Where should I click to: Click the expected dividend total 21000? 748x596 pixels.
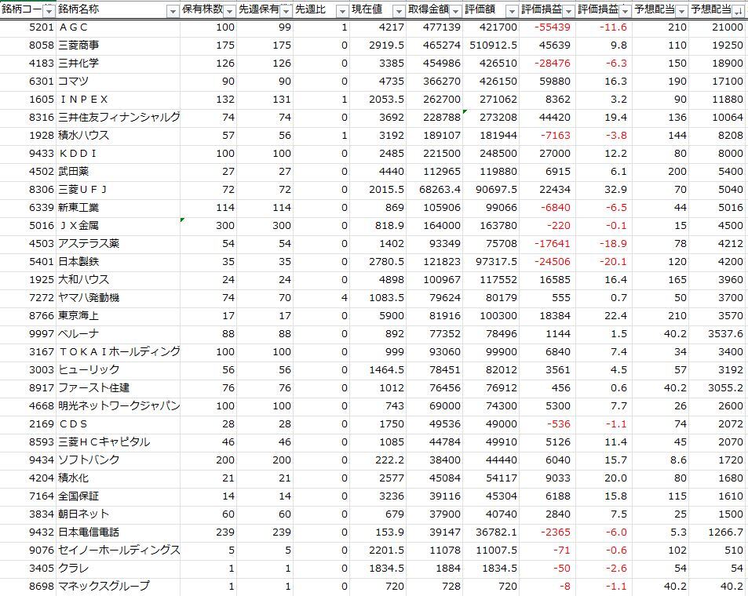pos(717,27)
